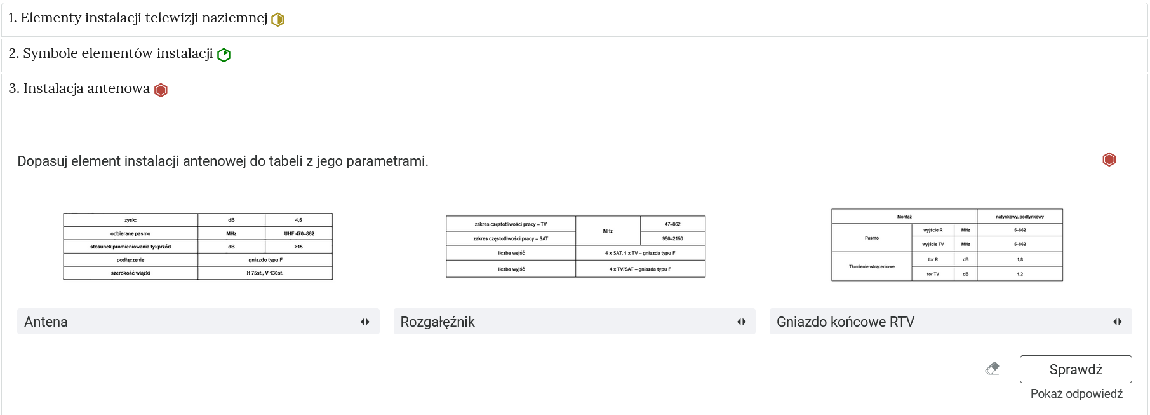This screenshot has width=1150, height=415.
Task: Click the arrows icon on the Antena selector
Action: point(366,322)
